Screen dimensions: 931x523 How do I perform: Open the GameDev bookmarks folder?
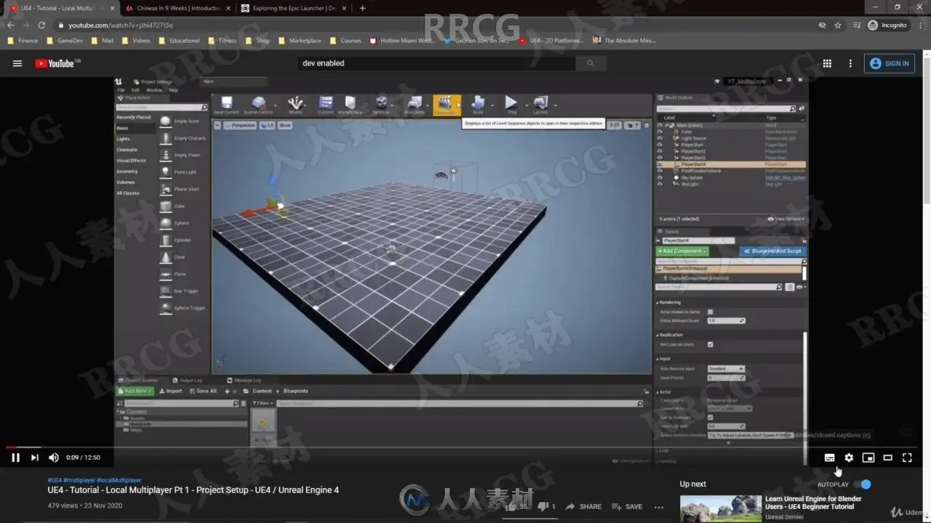[65, 41]
